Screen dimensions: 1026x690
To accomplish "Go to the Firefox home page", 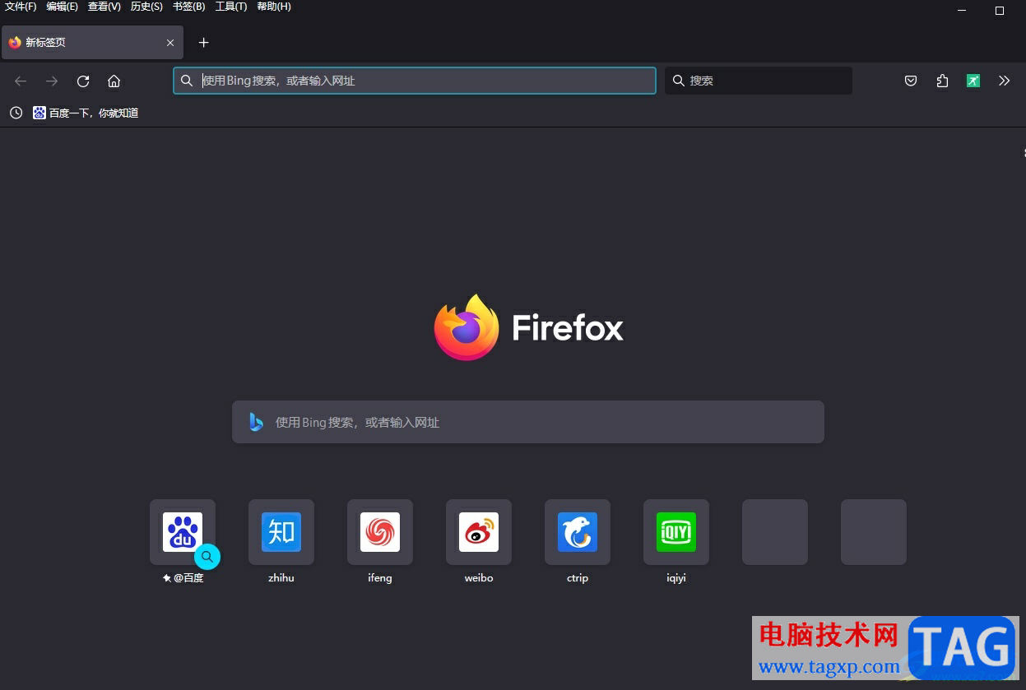I will 114,81.
